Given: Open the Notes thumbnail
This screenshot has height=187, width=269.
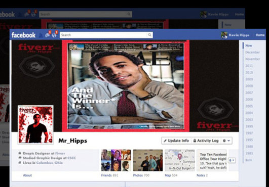Looking at the screenshot, I should tap(212, 160).
